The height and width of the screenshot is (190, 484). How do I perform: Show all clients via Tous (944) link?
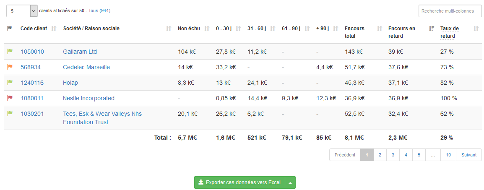click(99, 10)
